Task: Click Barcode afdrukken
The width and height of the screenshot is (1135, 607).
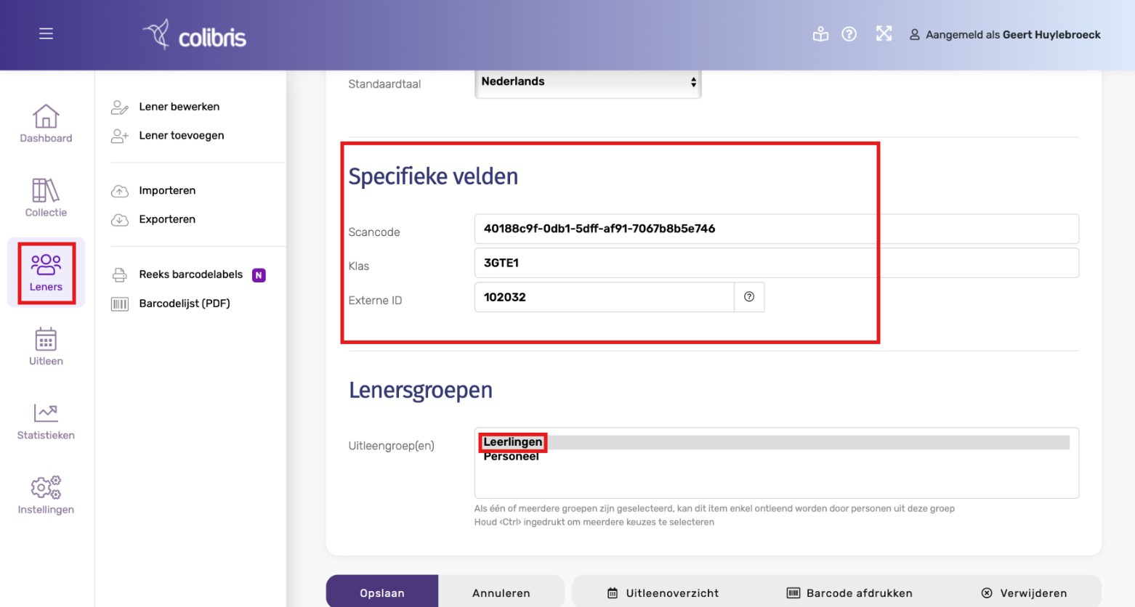Action: coord(849,593)
